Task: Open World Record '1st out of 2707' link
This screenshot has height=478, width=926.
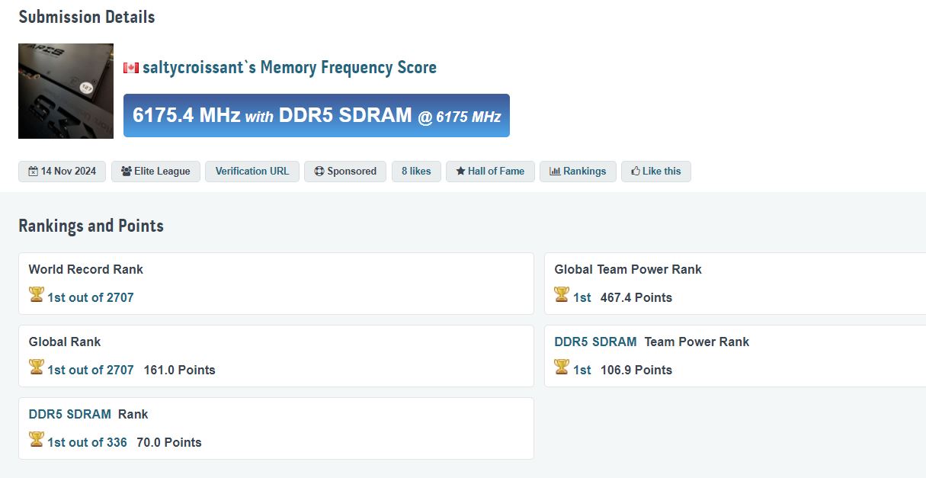Action: point(90,297)
